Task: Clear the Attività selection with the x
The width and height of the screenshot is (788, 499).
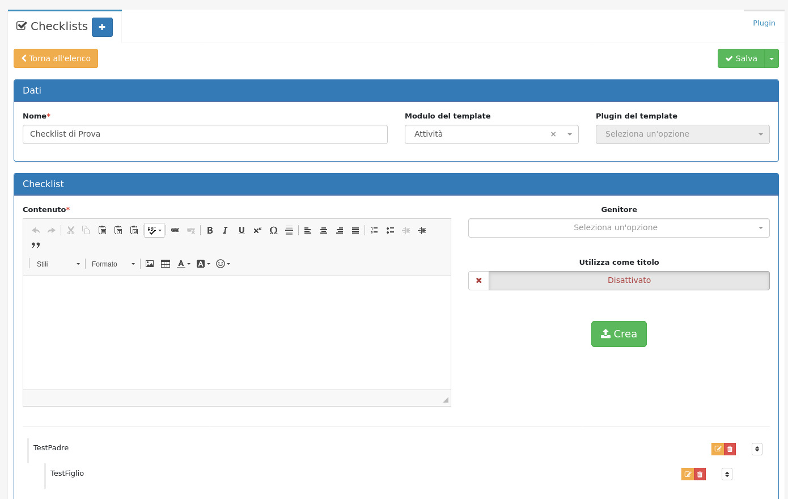Action: pyautogui.click(x=553, y=134)
